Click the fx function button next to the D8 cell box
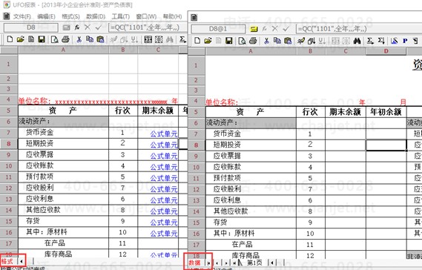 tap(77, 27)
